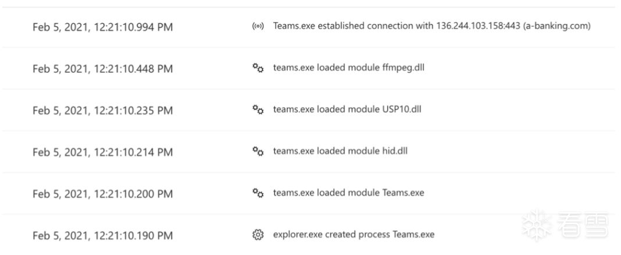Select the 12:21:10.214 PM timestamp row
Image resolution: width=621 pixels, height=255 pixels.
(102, 152)
